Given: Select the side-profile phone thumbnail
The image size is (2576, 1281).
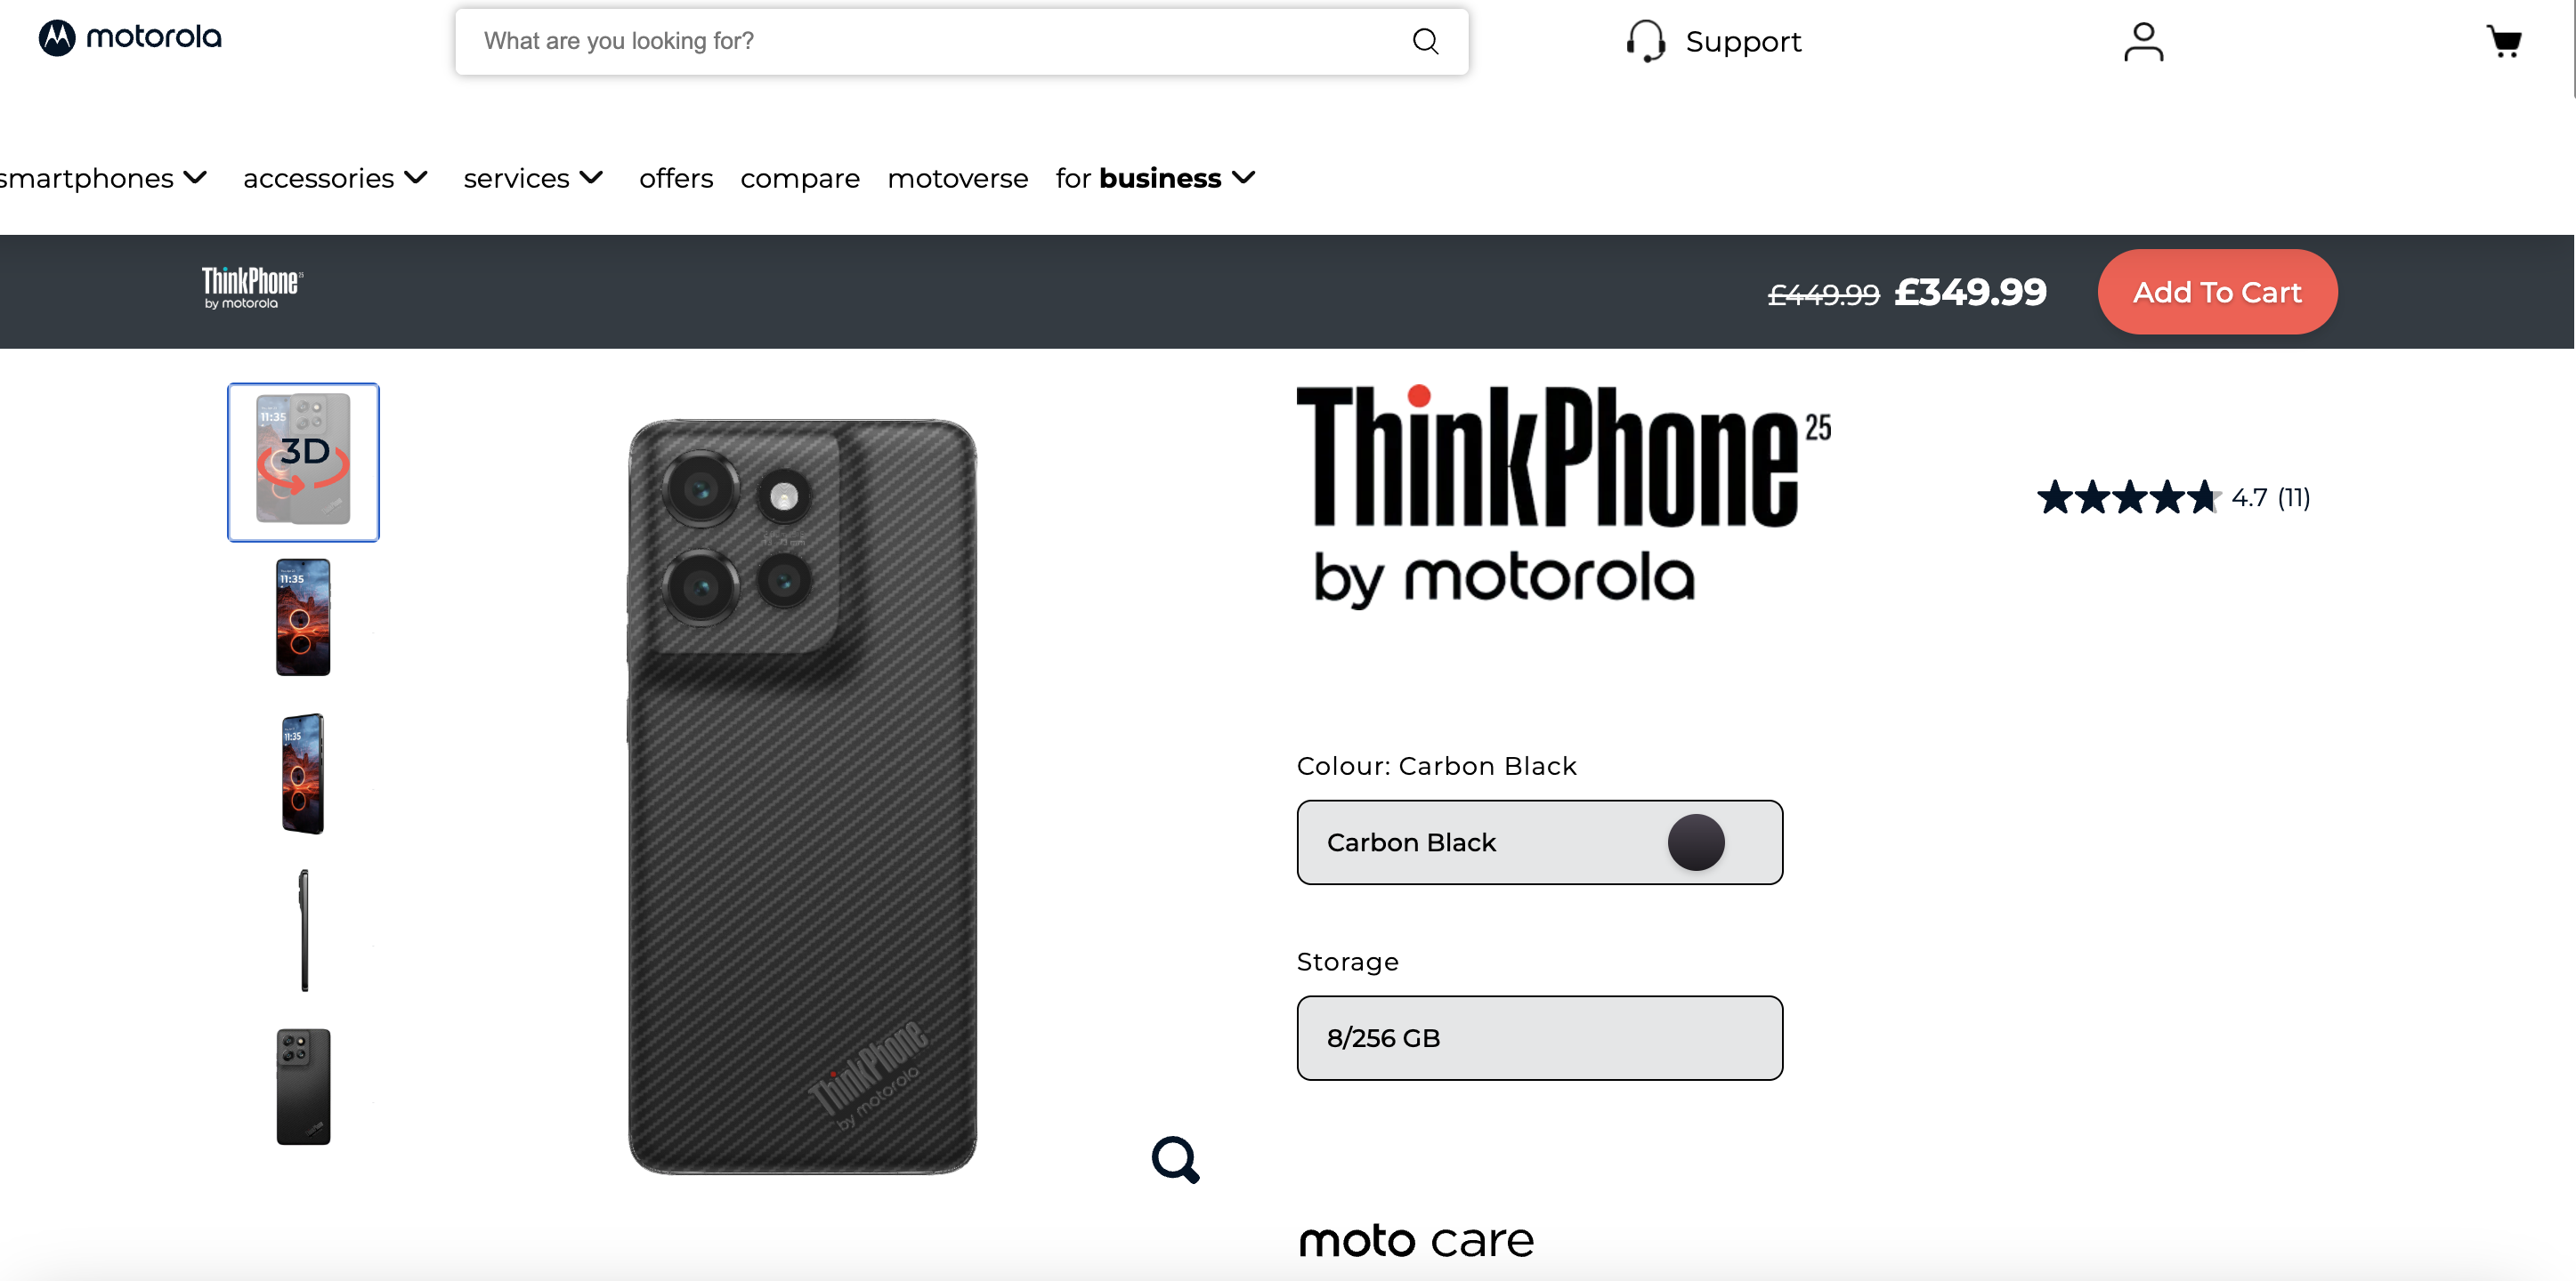Looking at the screenshot, I should click(304, 930).
